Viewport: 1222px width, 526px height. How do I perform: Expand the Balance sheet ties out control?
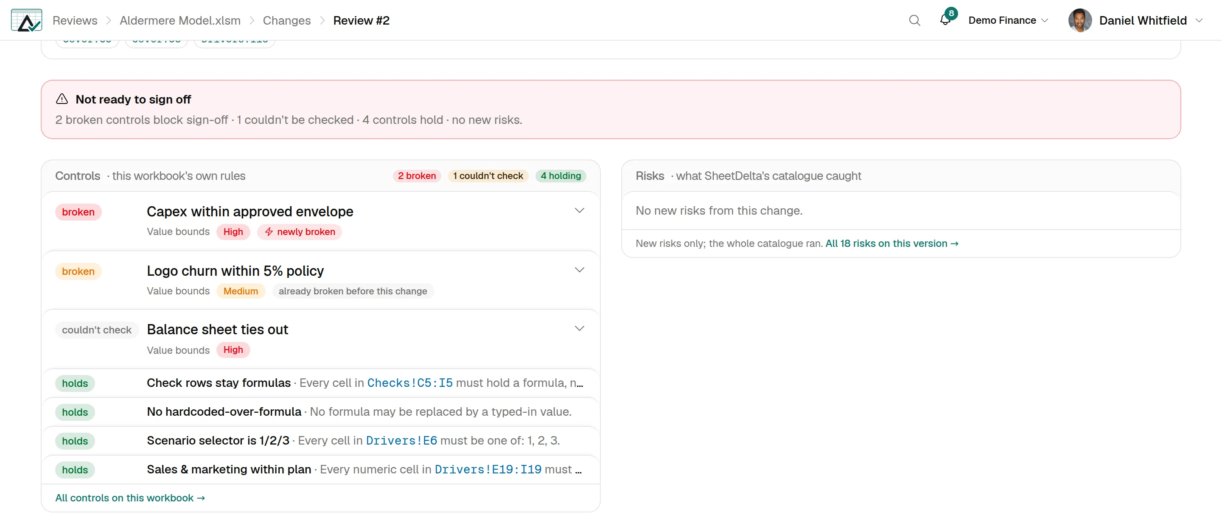click(x=579, y=328)
